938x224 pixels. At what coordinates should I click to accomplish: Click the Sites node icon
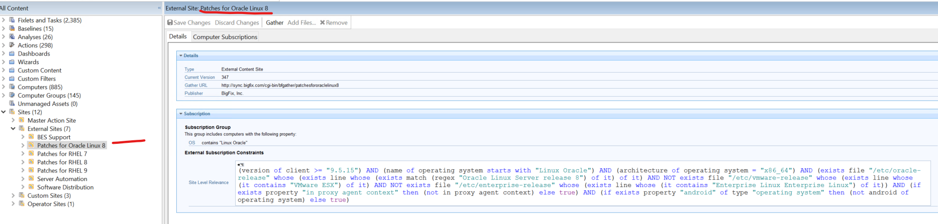pyautogui.click(x=12, y=112)
